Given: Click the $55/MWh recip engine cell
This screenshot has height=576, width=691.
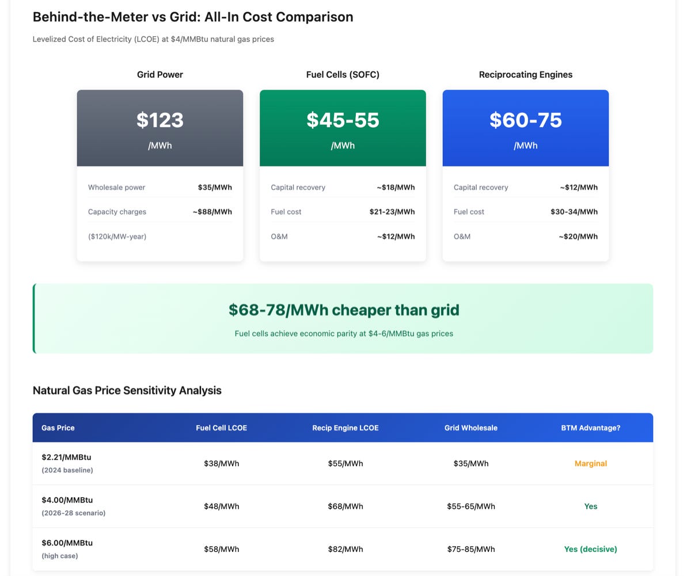Looking at the screenshot, I should click(345, 463).
